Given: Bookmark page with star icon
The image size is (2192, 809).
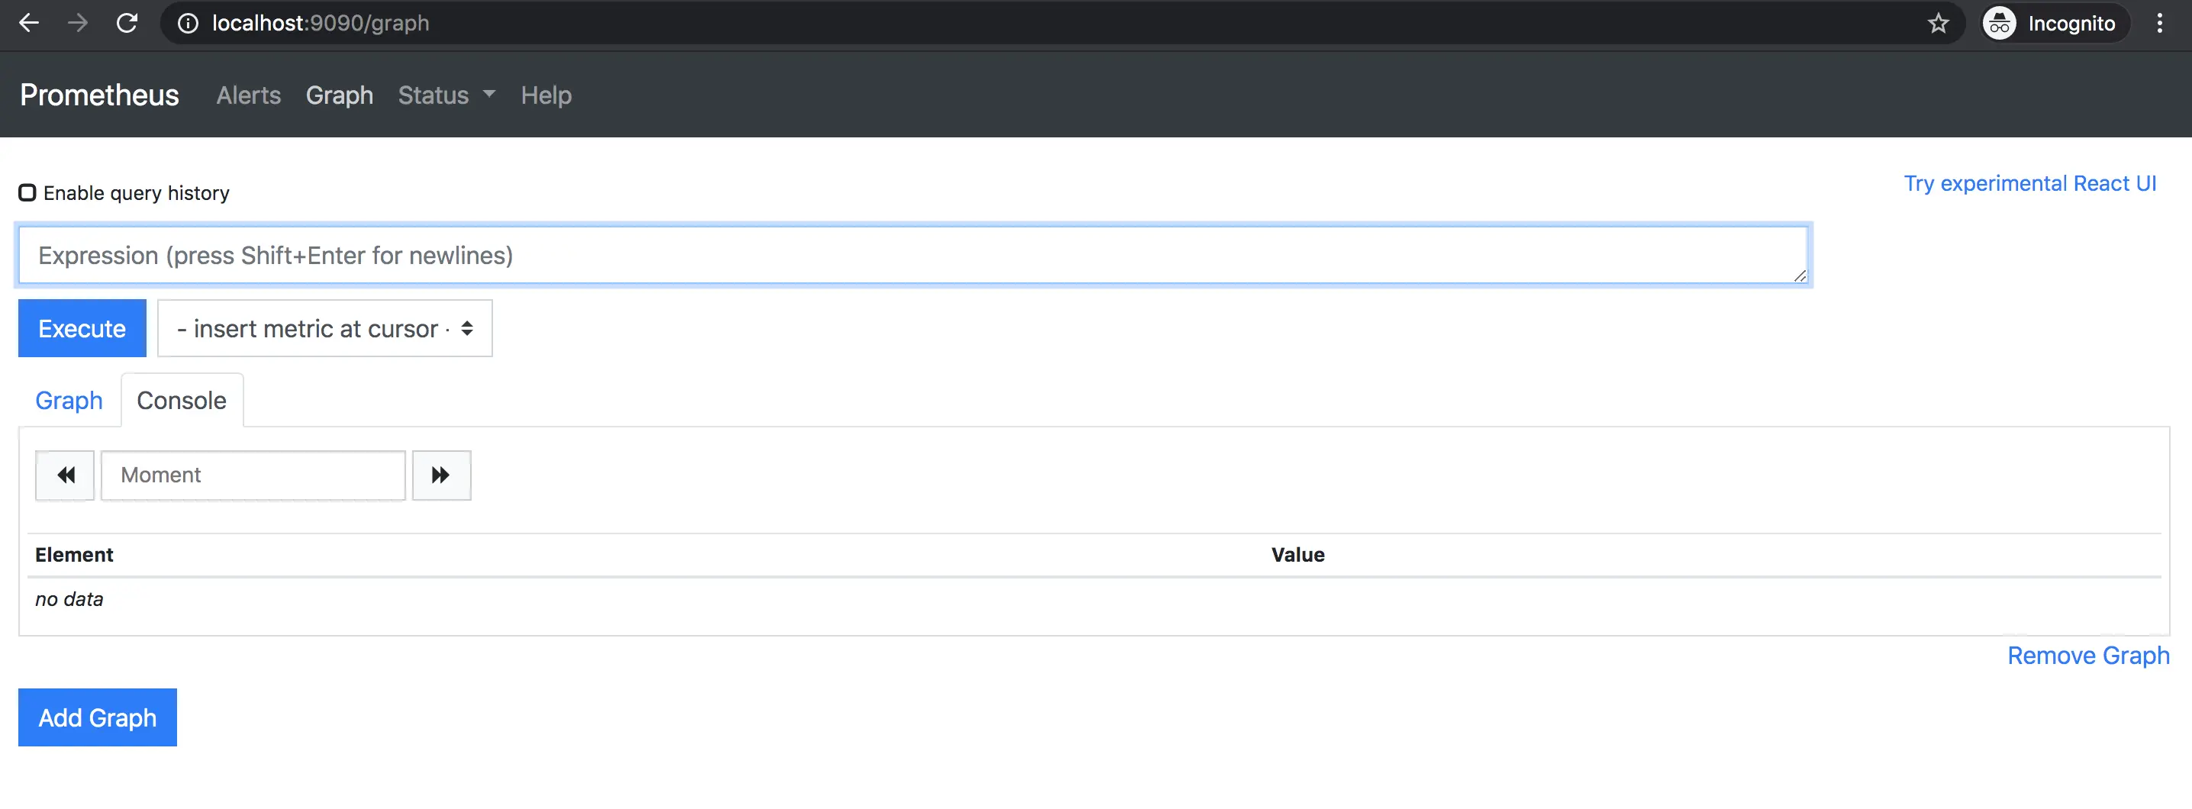Looking at the screenshot, I should pyautogui.click(x=1938, y=23).
